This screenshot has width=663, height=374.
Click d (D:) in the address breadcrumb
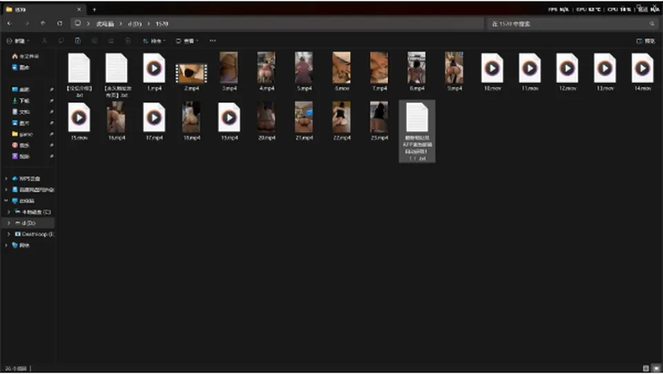click(135, 24)
